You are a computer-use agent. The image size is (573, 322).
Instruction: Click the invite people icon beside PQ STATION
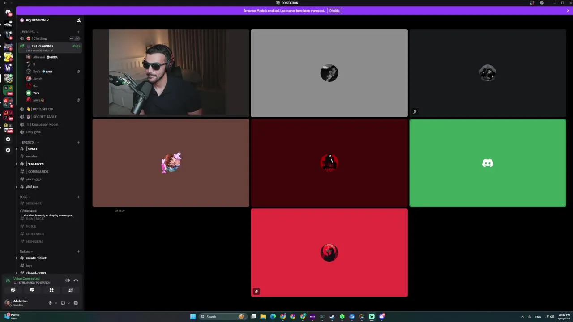(x=79, y=20)
